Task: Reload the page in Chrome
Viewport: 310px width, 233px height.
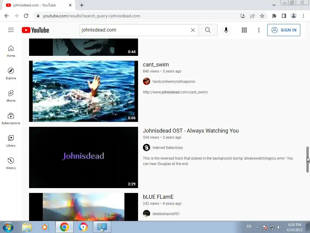Action: pos(26,16)
